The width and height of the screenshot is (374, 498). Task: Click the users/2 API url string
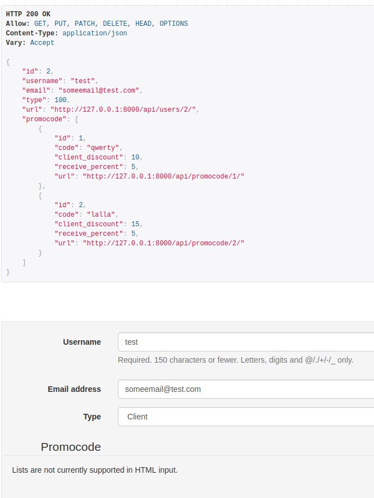click(123, 109)
